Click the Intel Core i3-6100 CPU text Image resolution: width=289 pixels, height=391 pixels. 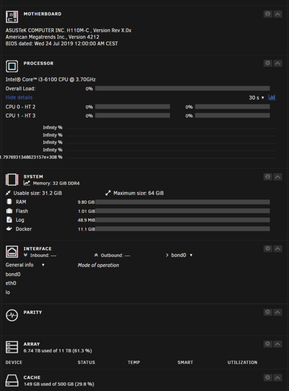pos(51,79)
